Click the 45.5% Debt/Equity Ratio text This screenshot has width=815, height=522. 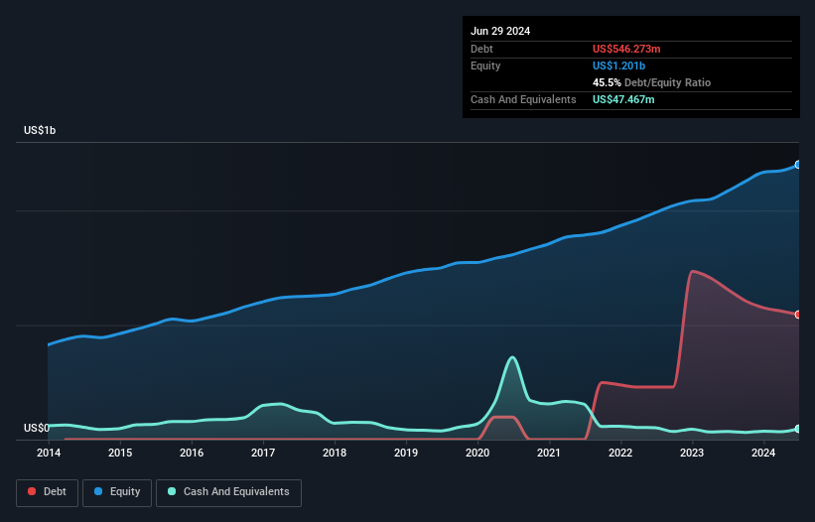651,82
